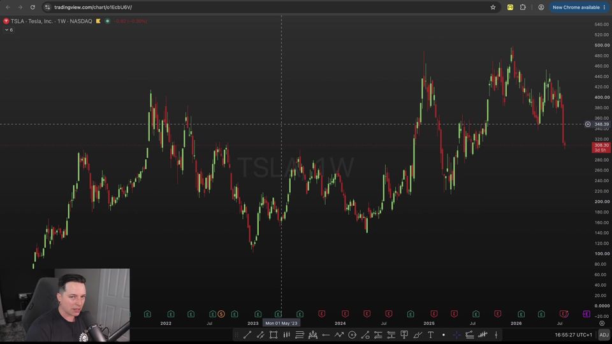Click the plus button beside 348.39 price
Image resolution: width=612 pixels, height=344 pixels.
pos(588,124)
